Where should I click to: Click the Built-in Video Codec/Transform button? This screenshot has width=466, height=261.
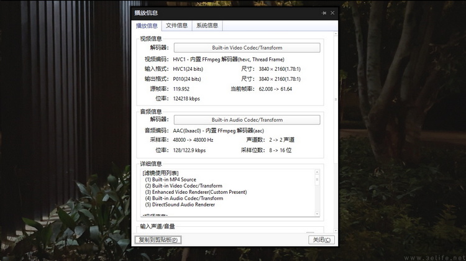point(247,48)
